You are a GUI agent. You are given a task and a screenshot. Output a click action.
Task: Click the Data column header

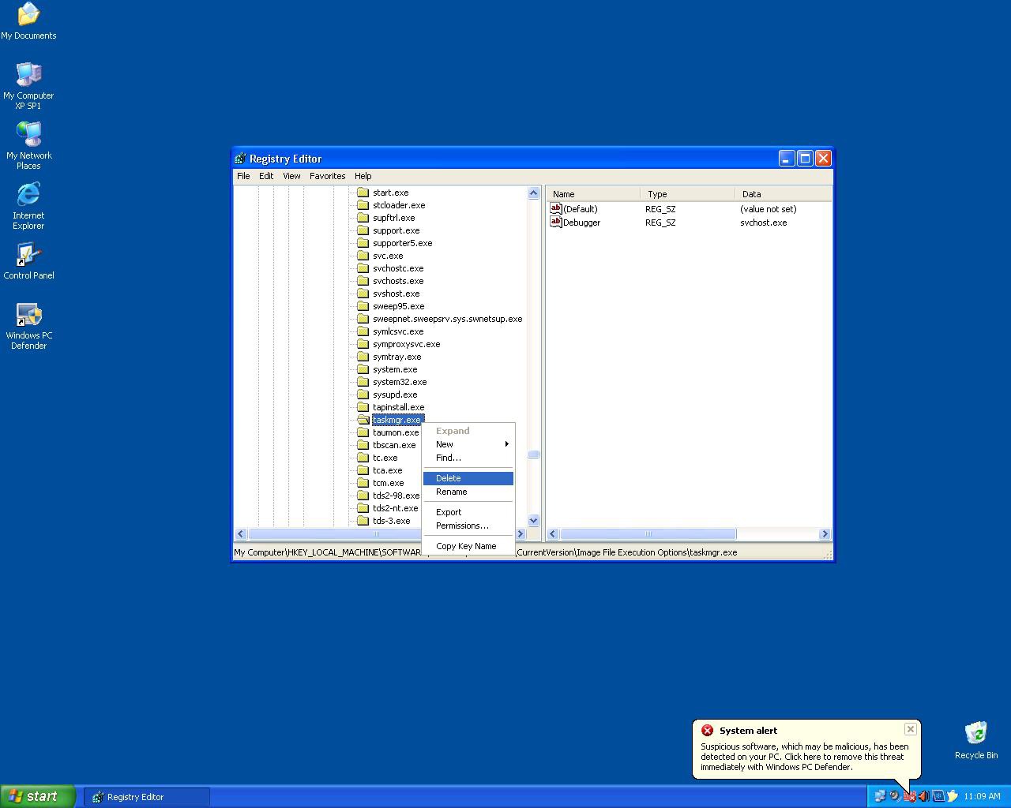751,194
